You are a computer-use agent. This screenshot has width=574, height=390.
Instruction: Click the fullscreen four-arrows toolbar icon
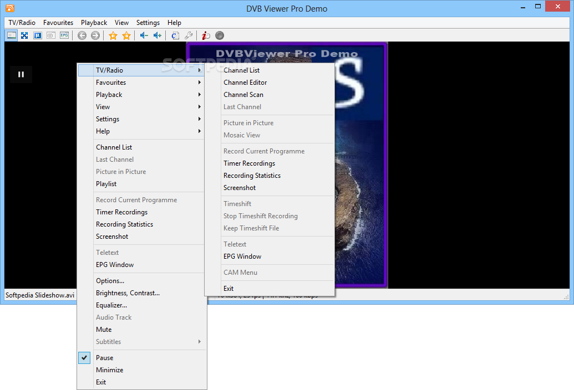(24, 35)
